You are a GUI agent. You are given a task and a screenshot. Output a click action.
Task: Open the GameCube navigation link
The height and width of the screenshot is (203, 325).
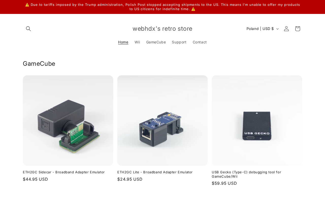(156, 42)
